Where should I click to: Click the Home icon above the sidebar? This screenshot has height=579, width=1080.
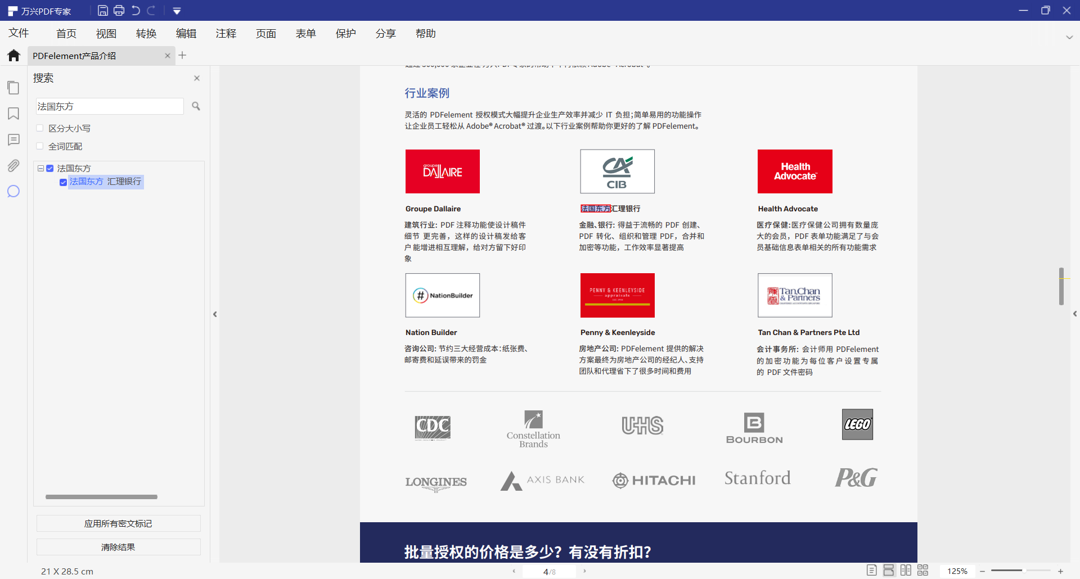tap(13, 55)
